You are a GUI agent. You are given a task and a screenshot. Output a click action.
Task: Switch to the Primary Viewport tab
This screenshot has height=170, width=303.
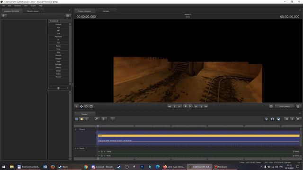pyautogui.click(x=84, y=11)
